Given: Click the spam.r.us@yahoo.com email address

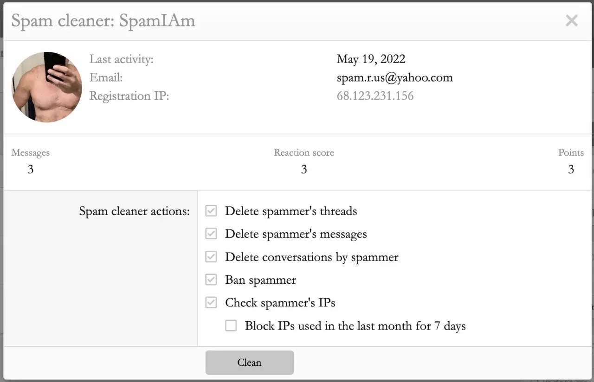Looking at the screenshot, I should pos(394,77).
